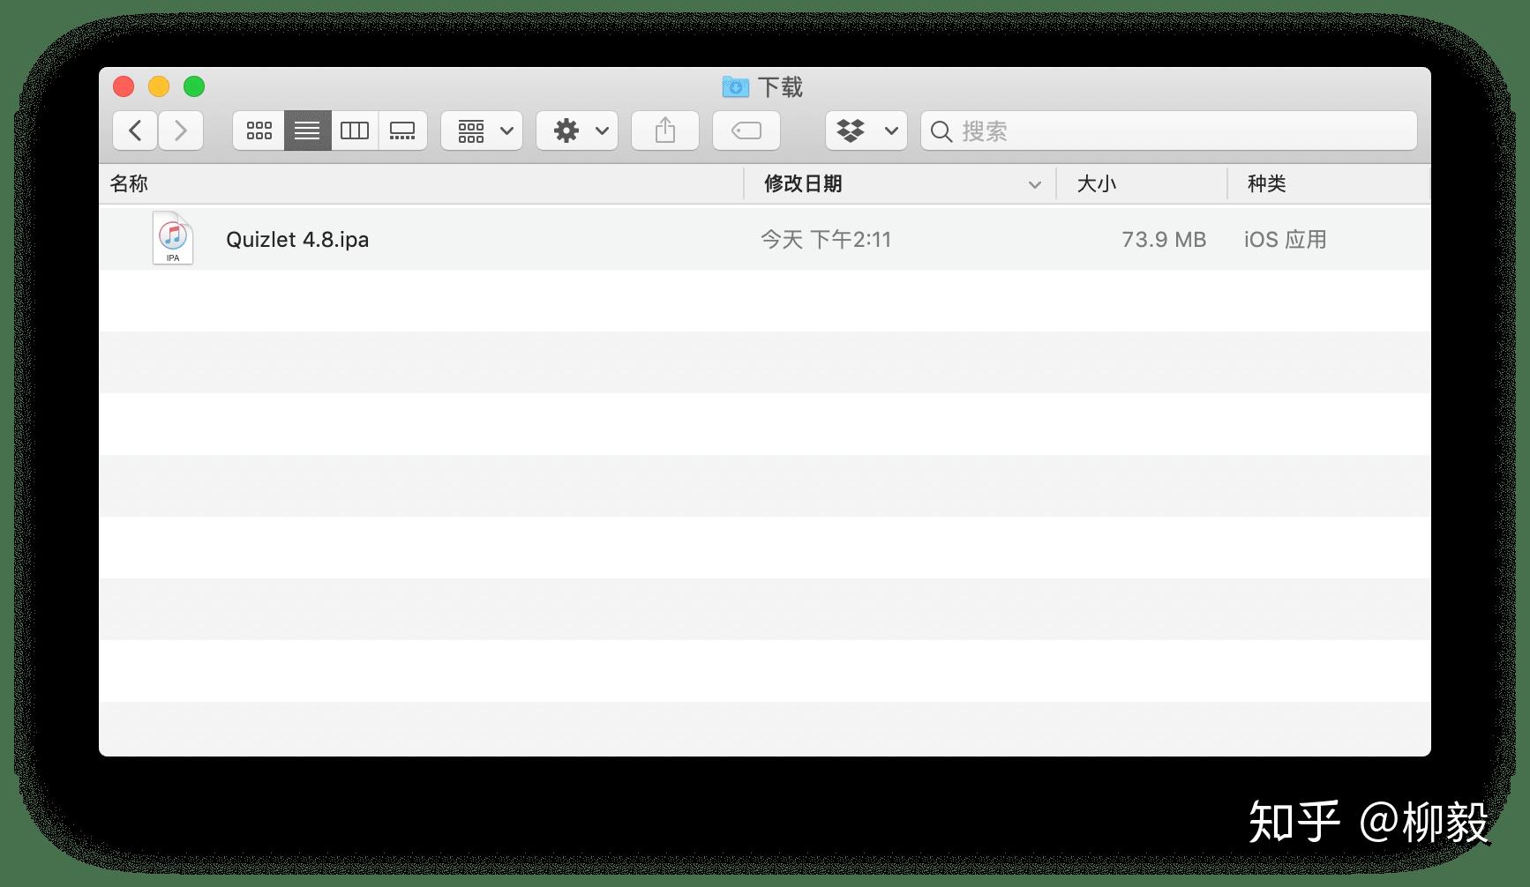This screenshot has height=887, width=1530.
Task: Switch to Cover Flow view
Action: [403, 130]
